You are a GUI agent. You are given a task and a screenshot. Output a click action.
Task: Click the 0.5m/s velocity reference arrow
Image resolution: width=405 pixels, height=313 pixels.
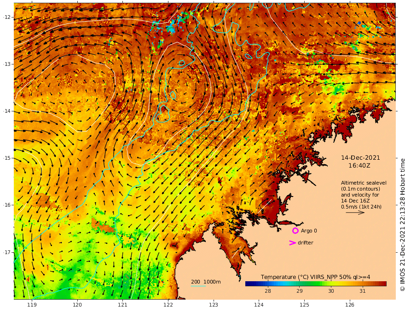tap(355, 213)
